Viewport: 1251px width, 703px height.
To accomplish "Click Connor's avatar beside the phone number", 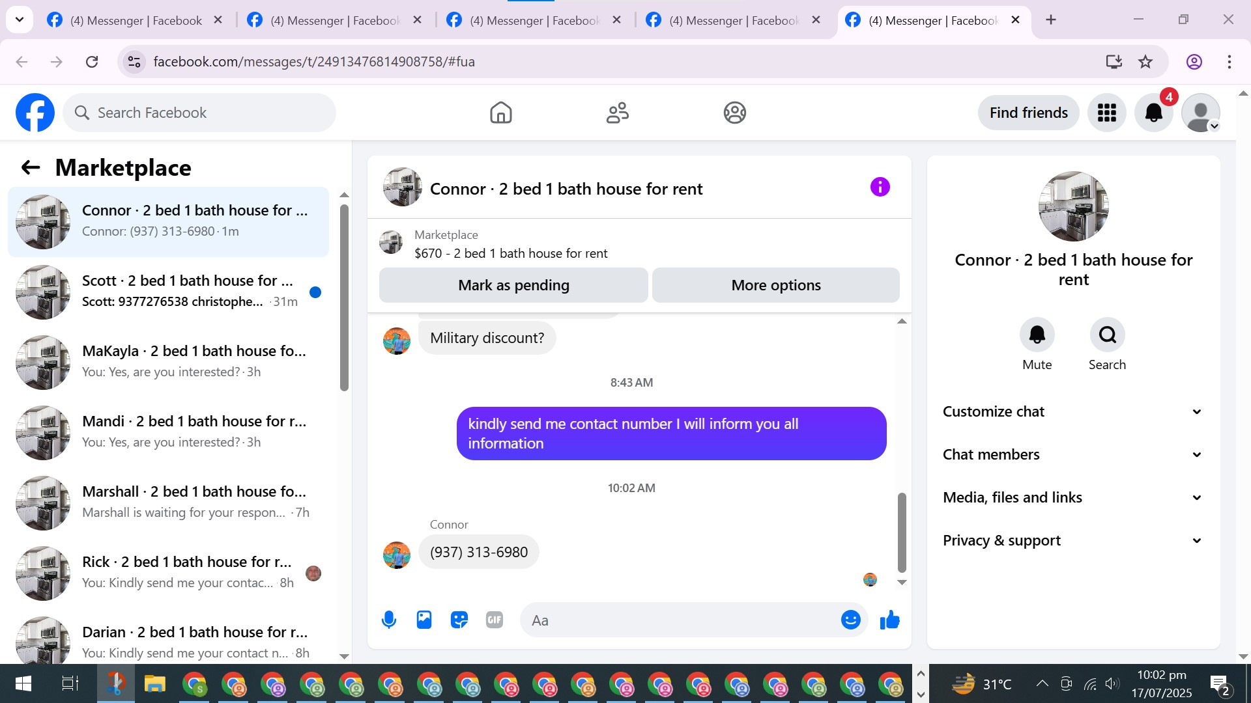I will (x=396, y=555).
